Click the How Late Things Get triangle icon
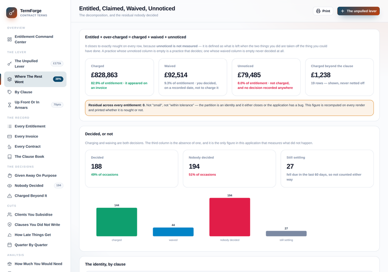388x272 pixels. pyautogui.click(x=9, y=235)
